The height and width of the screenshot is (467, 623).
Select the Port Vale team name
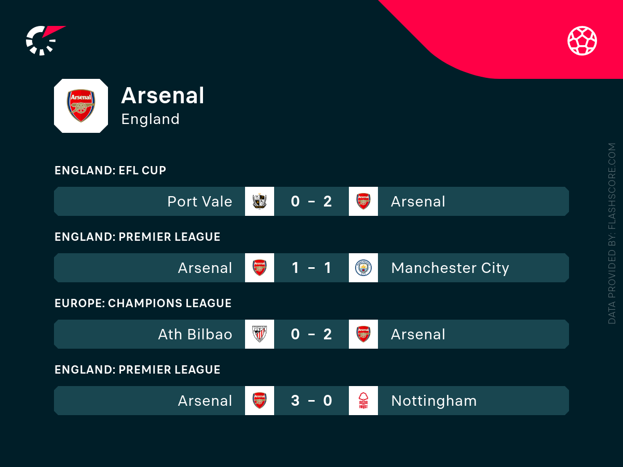tap(200, 201)
